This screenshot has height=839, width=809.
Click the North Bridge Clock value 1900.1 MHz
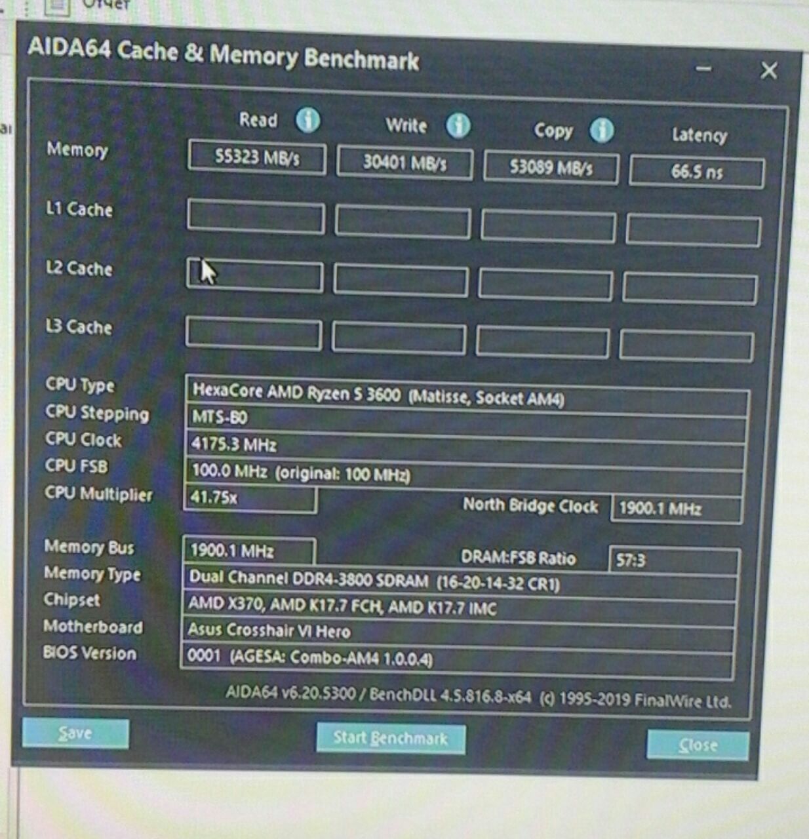[676, 509]
